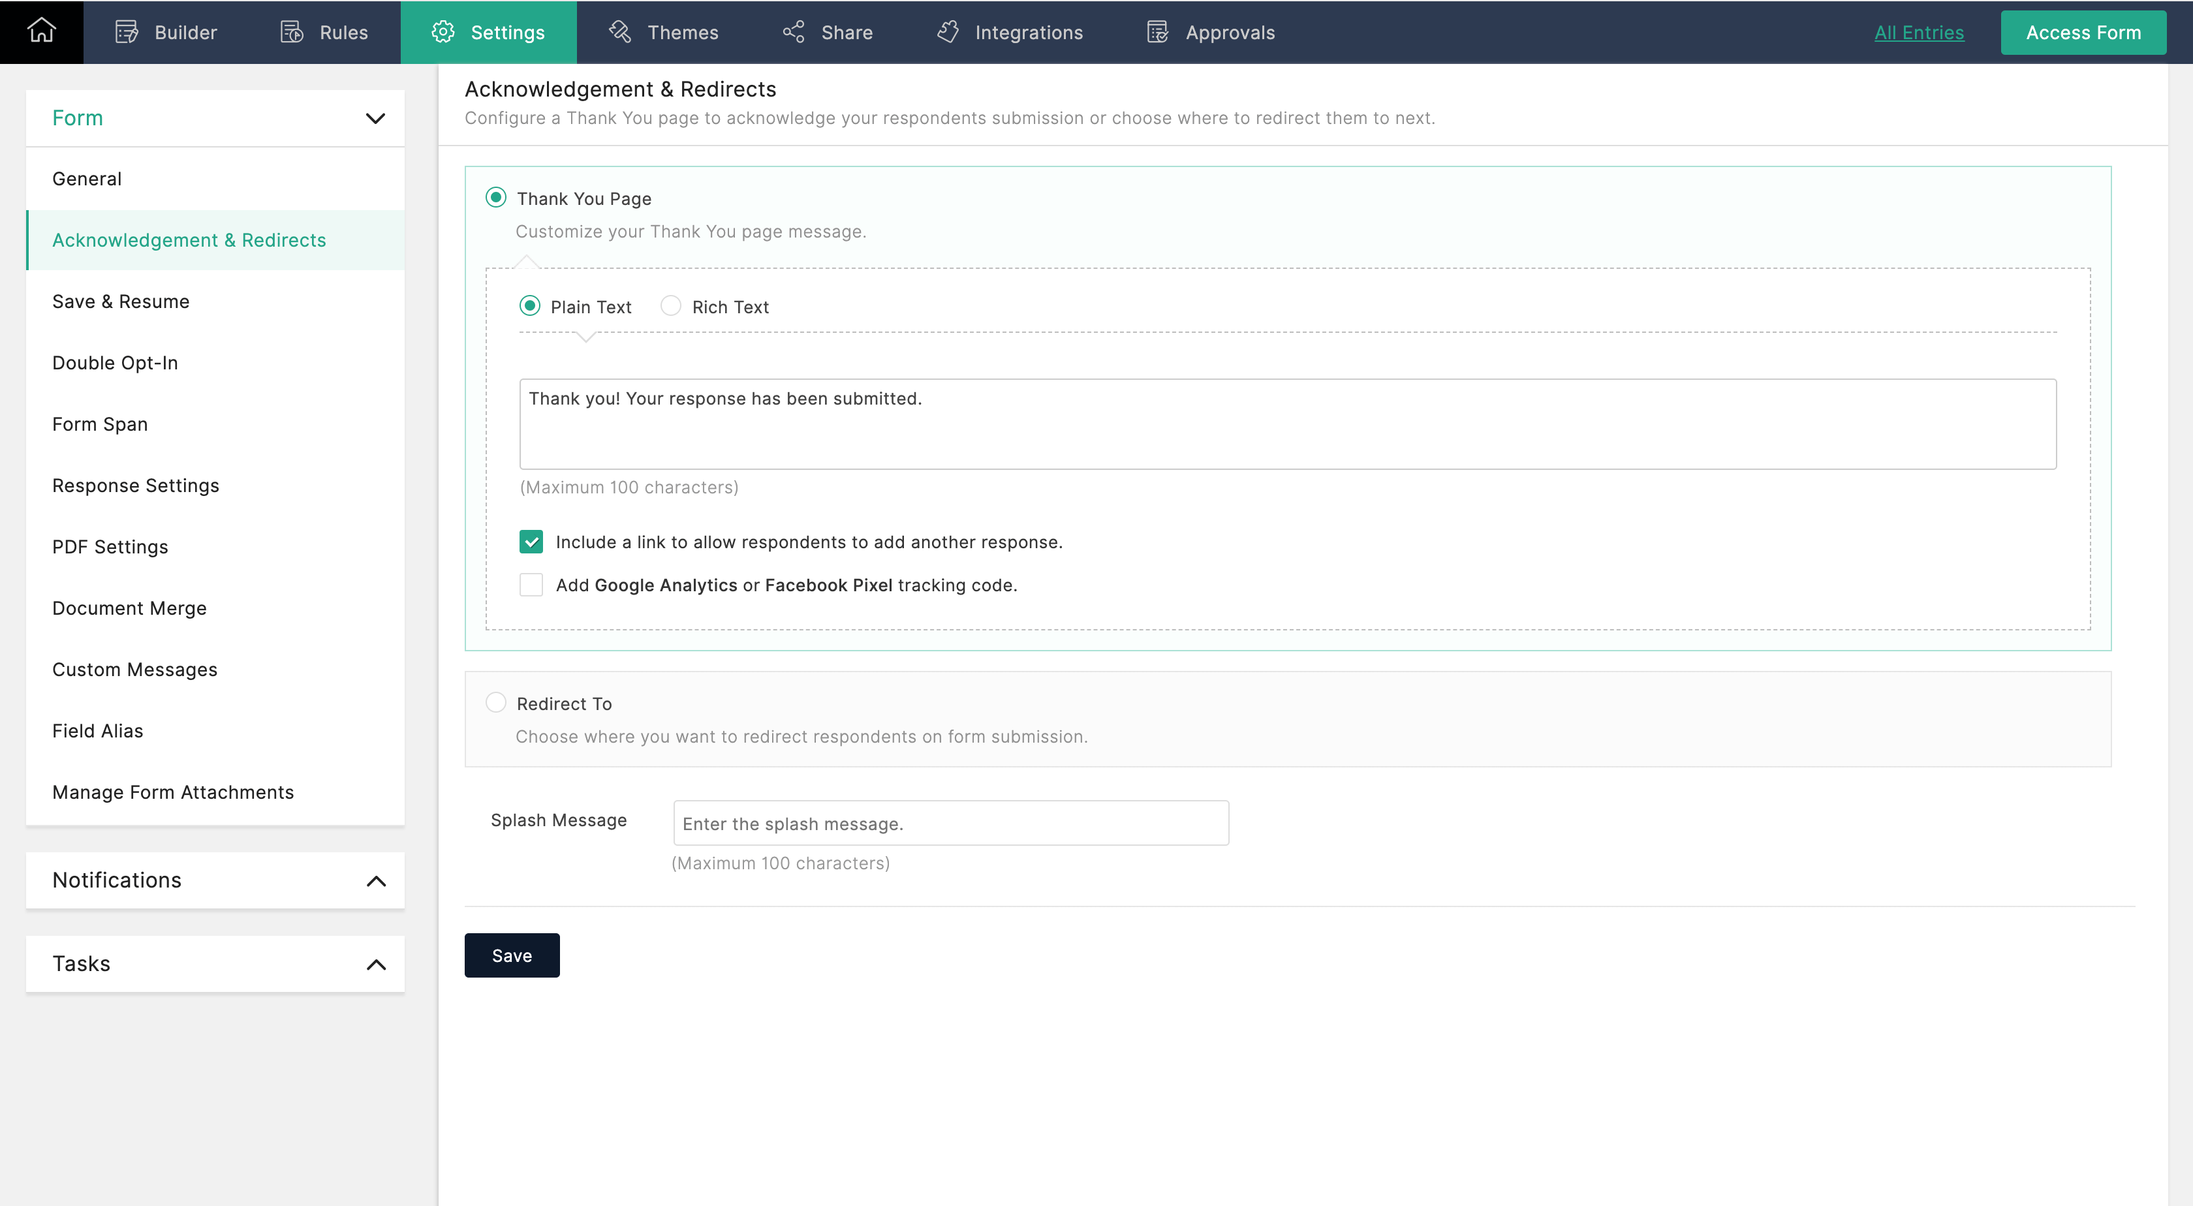Open the All Entries link

coord(1919,33)
